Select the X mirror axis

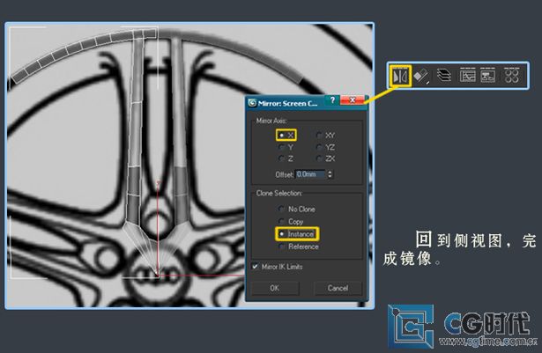click(x=281, y=135)
